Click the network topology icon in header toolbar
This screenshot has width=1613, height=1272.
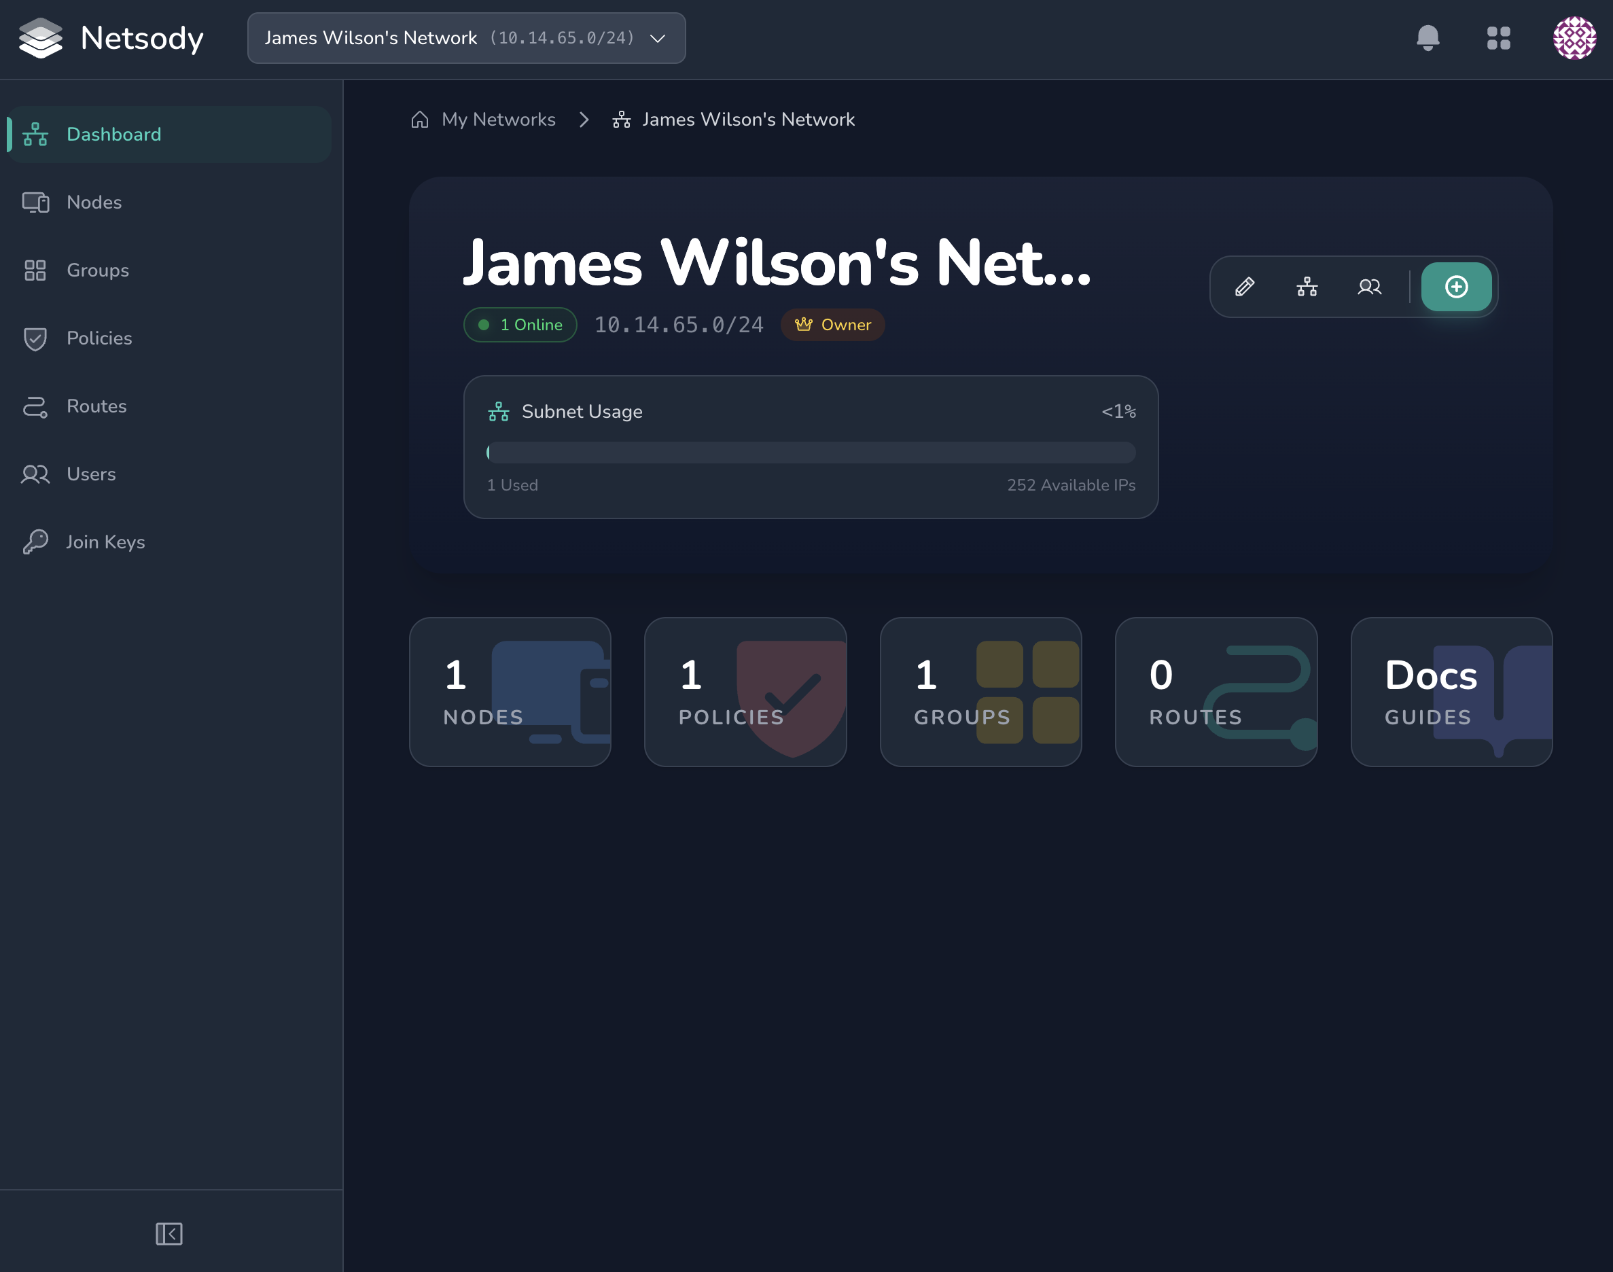tap(1307, 287)
